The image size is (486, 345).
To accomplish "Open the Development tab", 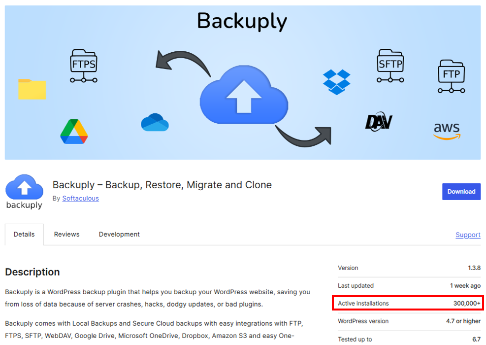I will 119,234.
